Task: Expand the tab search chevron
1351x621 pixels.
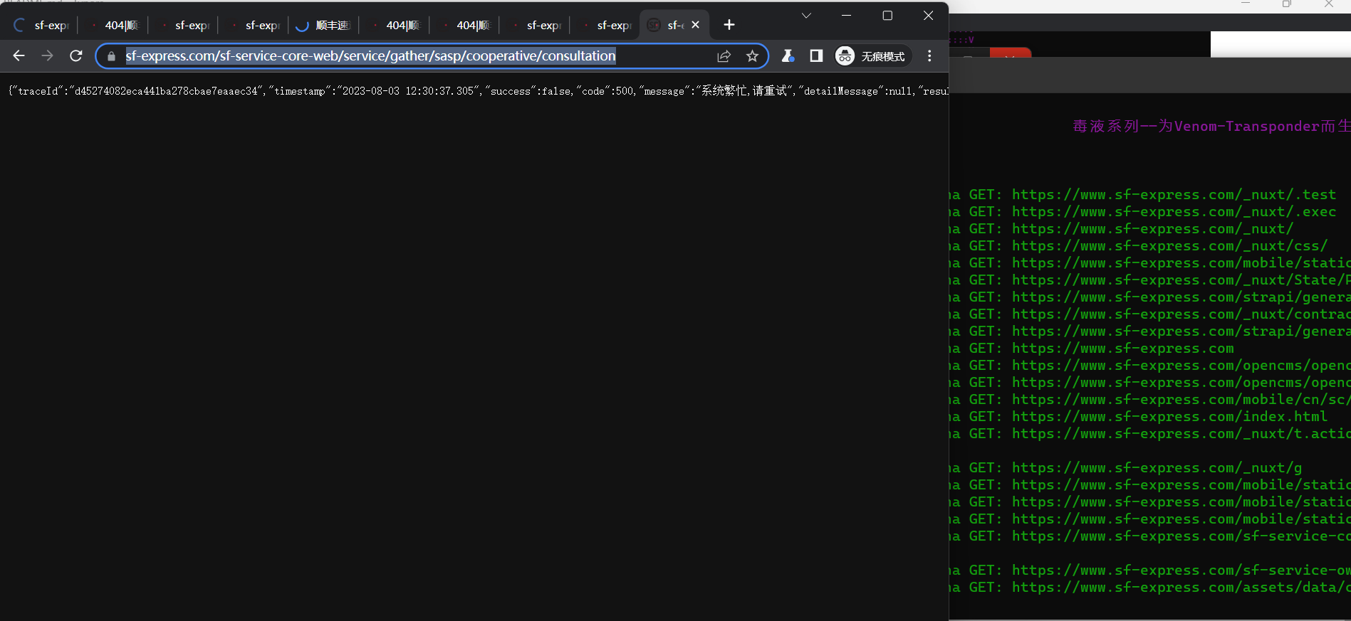Action: pos(806,16)
